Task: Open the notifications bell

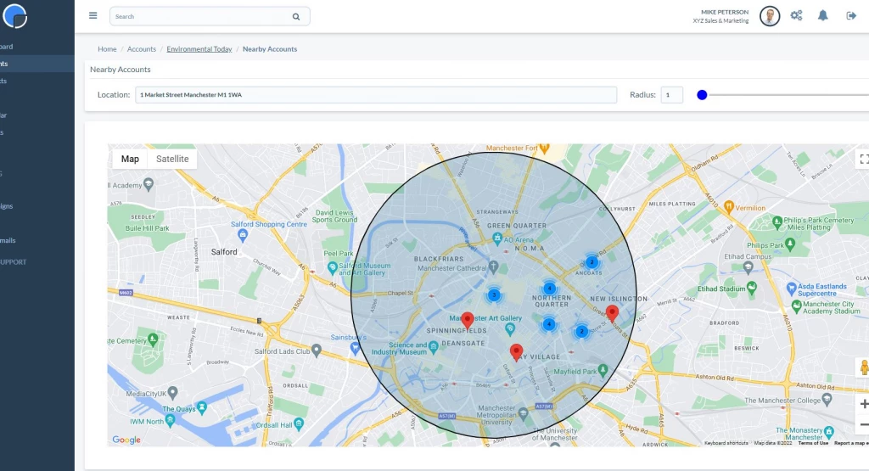Action: tap(823, 15)
